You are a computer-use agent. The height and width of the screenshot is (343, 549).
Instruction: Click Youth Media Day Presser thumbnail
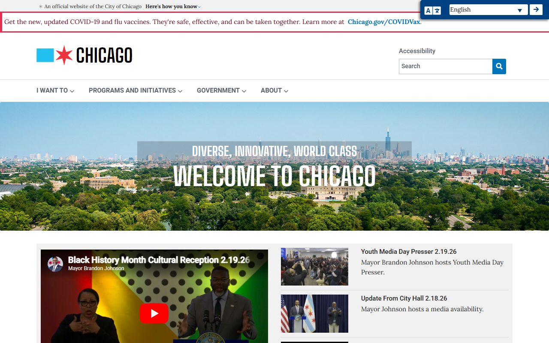(314, 267)
